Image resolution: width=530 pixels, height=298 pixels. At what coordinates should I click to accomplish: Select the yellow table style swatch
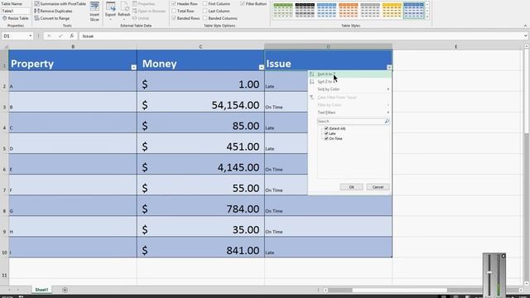(392, 10)
